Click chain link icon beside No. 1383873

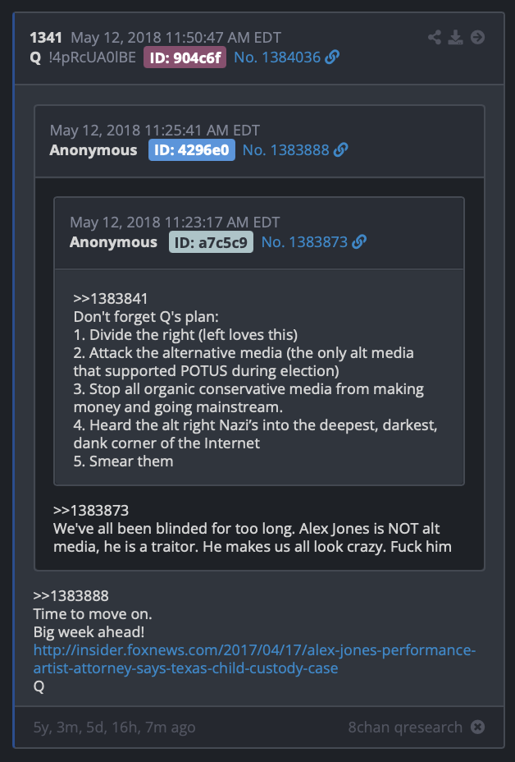[x=359, y=242]
